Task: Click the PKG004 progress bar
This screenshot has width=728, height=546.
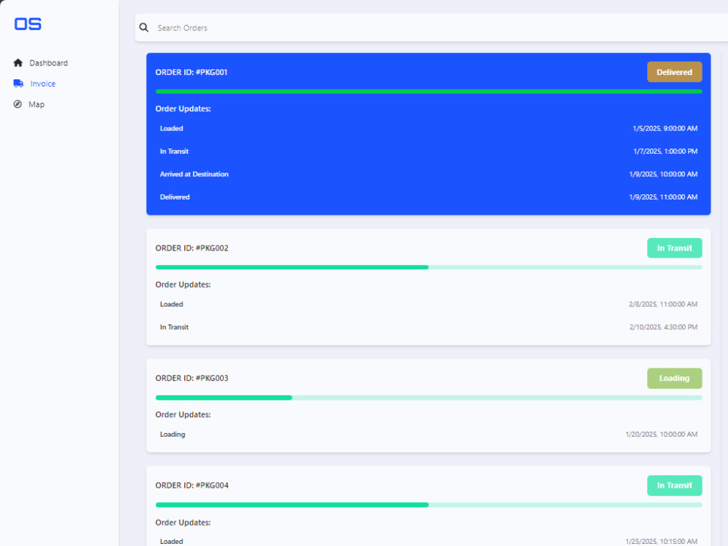Action: pos(429,505)
